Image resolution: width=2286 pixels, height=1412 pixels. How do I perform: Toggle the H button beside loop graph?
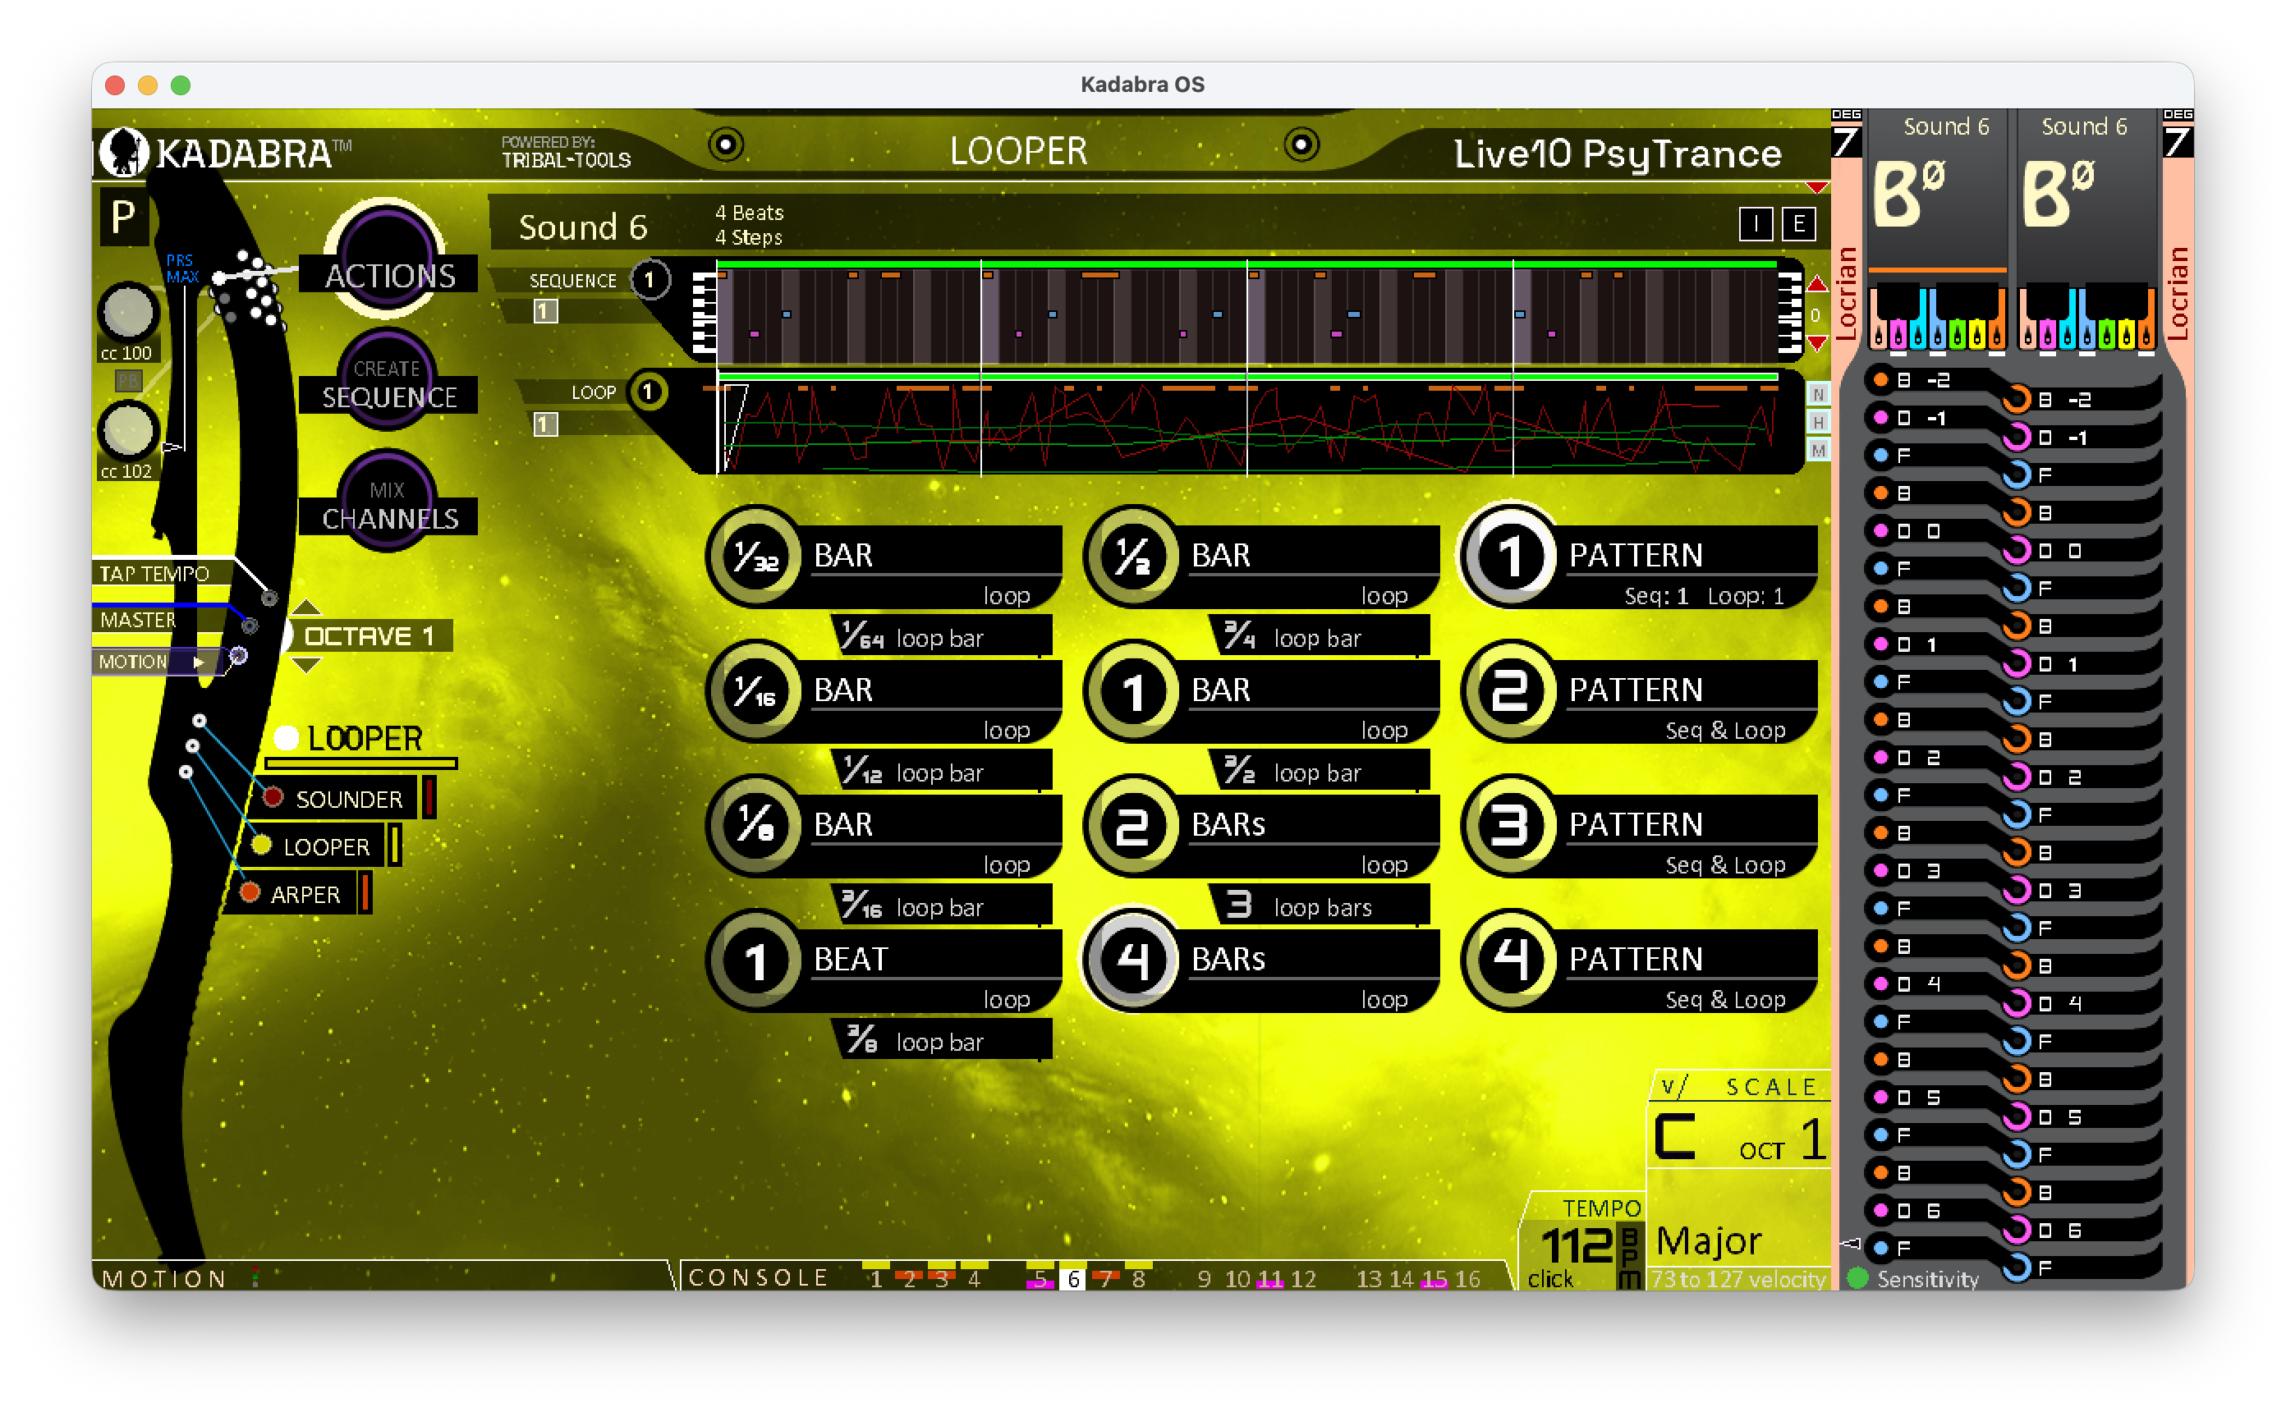coord(1817,422)
